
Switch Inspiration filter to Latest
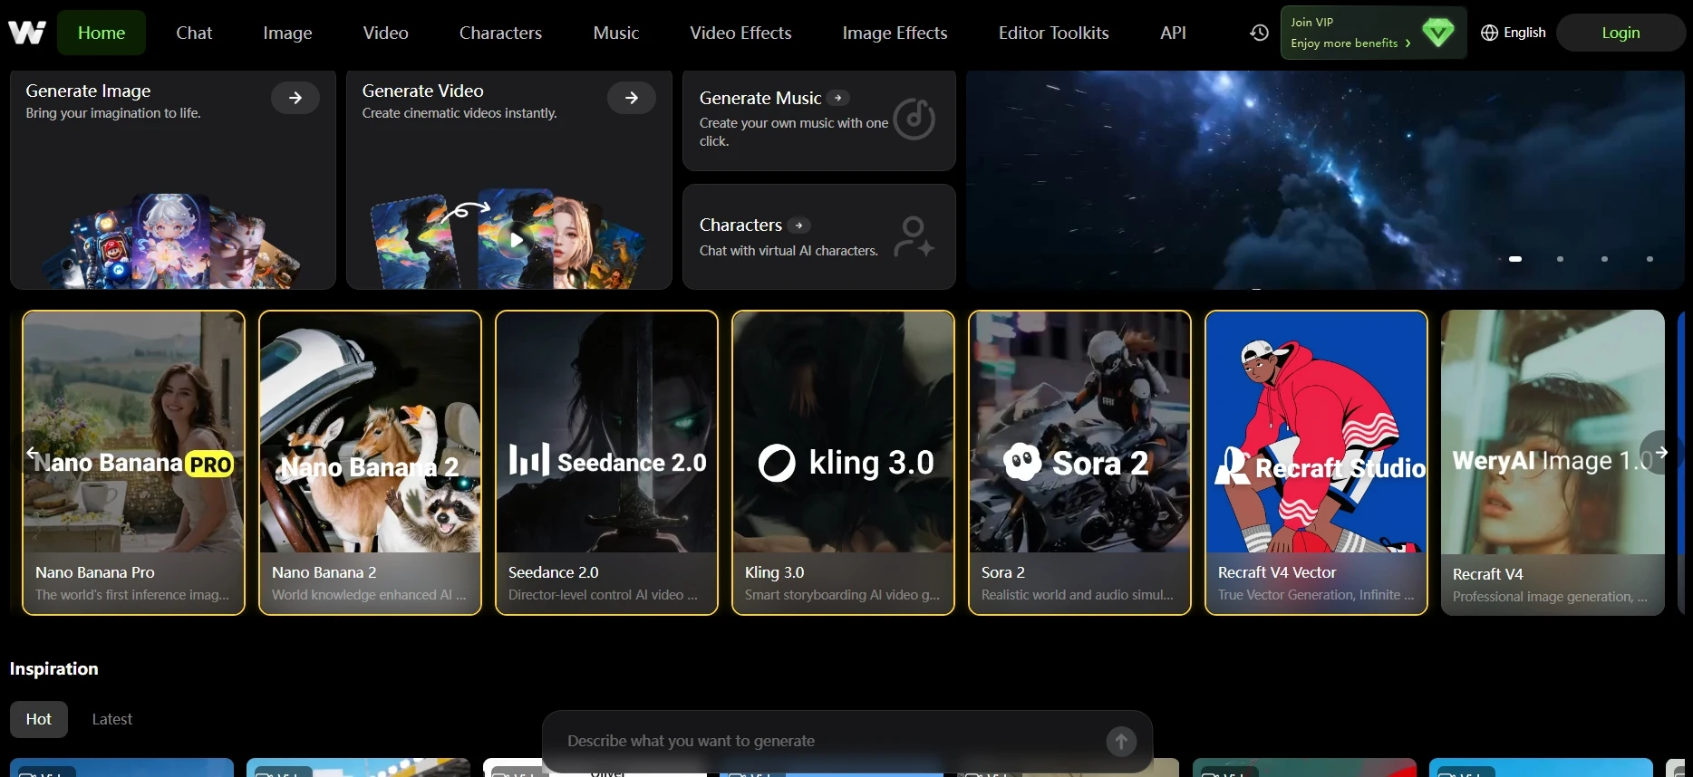tap(112, 719)
